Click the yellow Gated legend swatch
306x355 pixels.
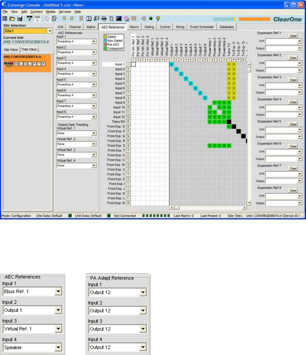pos(105,37)
